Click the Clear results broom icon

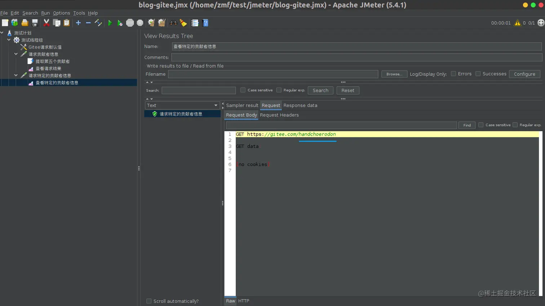[151, 23]
